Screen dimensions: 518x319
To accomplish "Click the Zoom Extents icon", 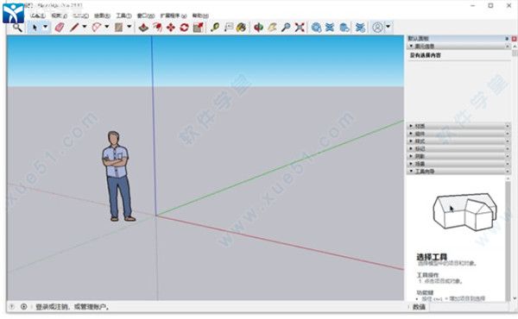I will (x=300, y=28).
